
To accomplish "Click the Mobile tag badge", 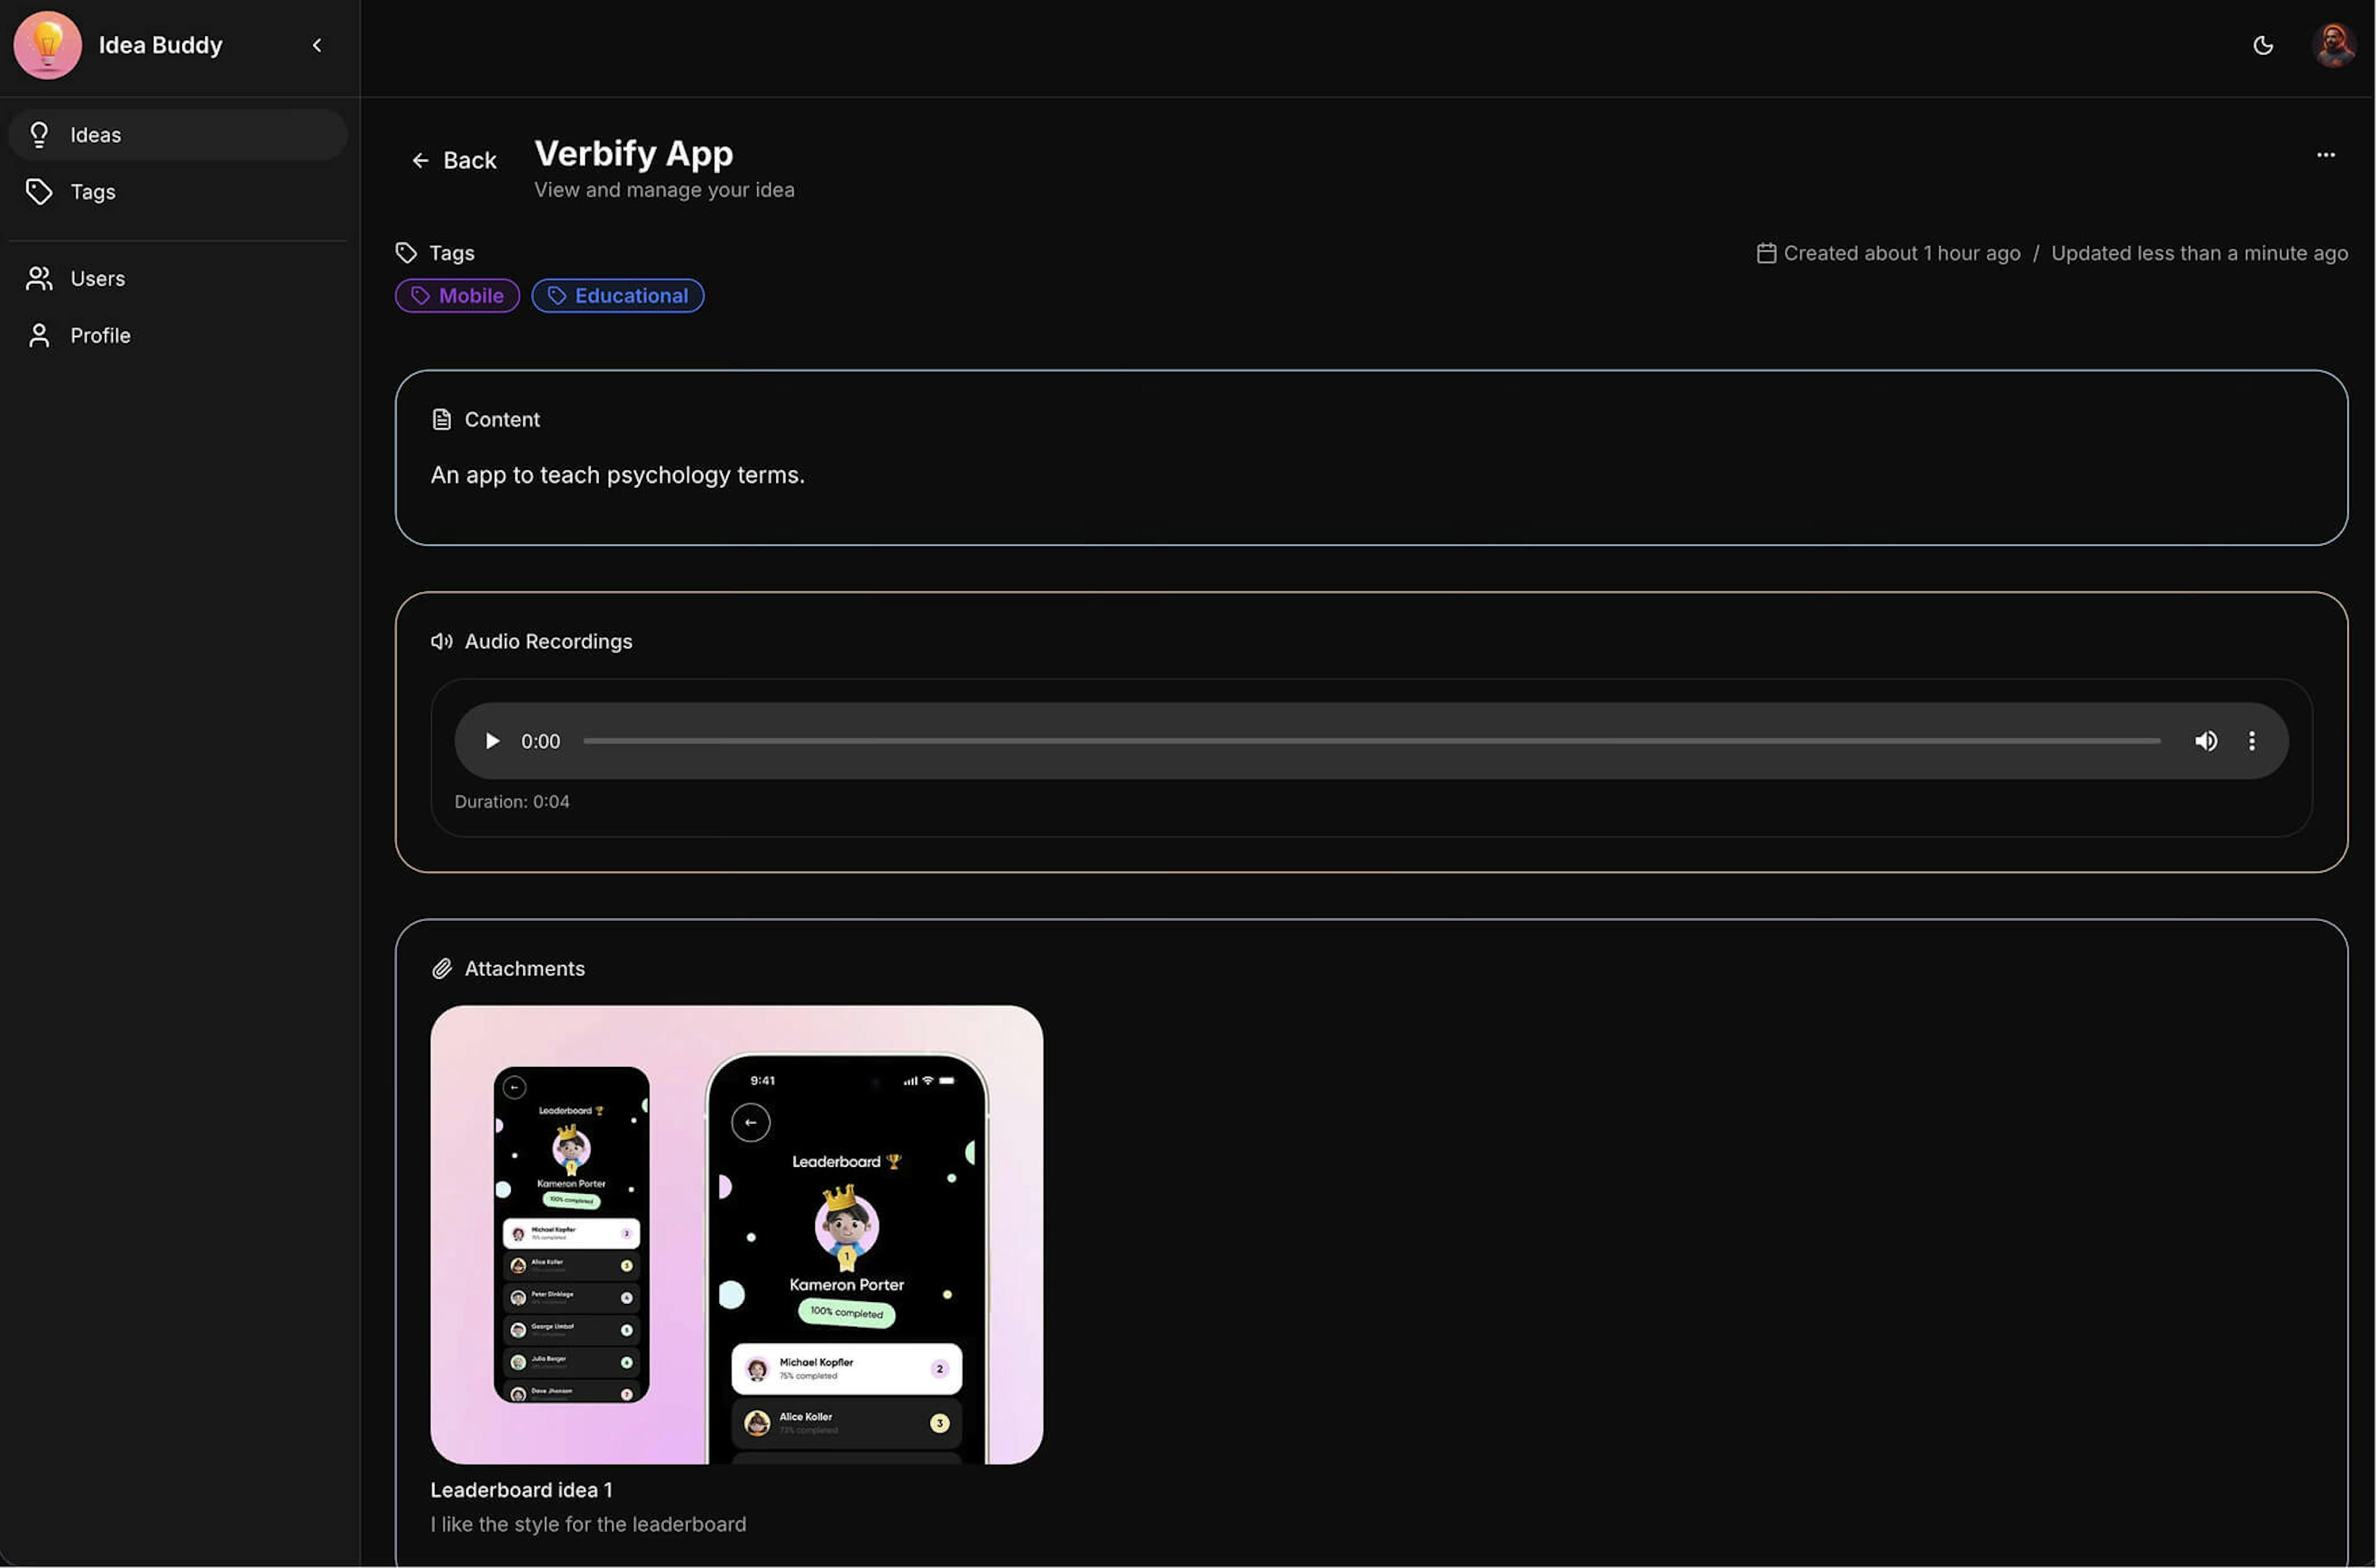I will pyautogui.click(x=457, y=296).
